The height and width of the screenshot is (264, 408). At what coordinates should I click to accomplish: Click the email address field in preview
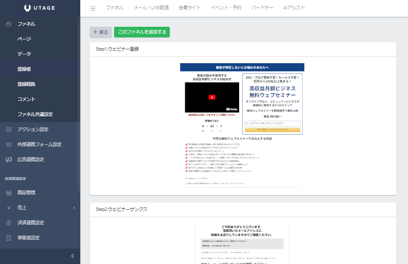pos(272,123)
